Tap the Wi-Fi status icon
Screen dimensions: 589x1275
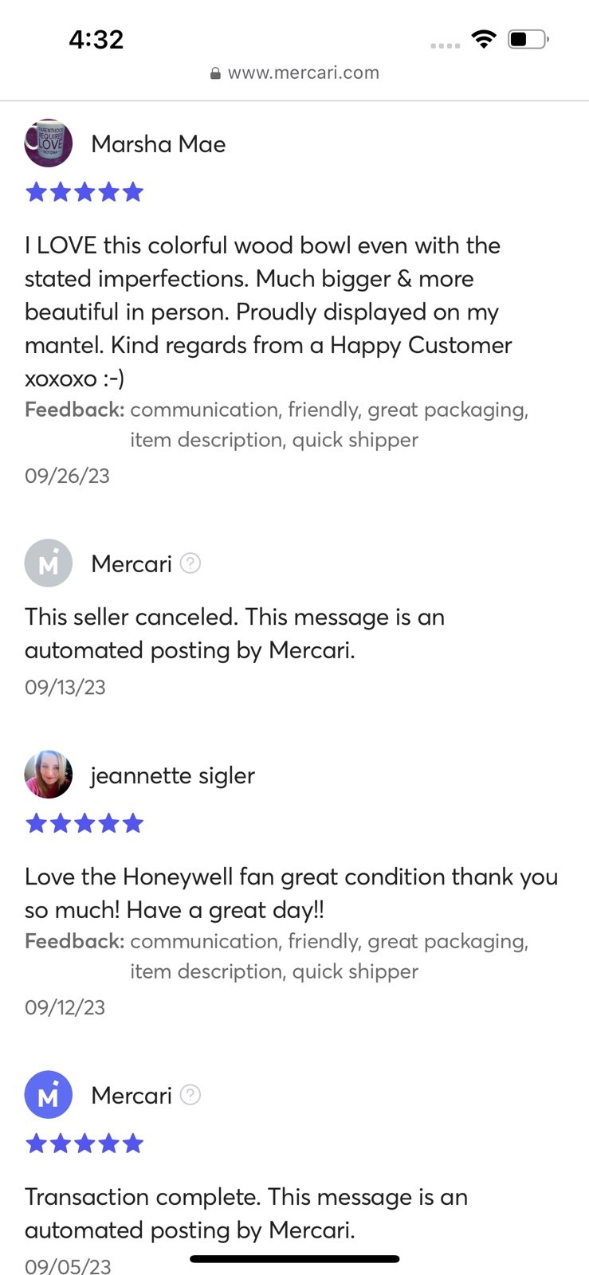483,39
